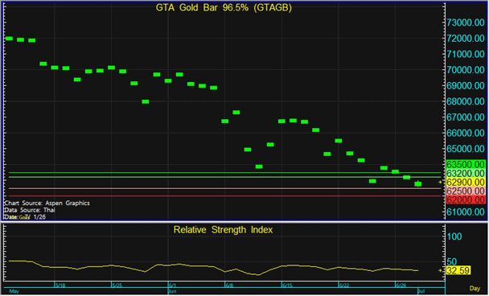Select the last green price bar with crosshair
This screenshot has height=296, width=489.
418,184
